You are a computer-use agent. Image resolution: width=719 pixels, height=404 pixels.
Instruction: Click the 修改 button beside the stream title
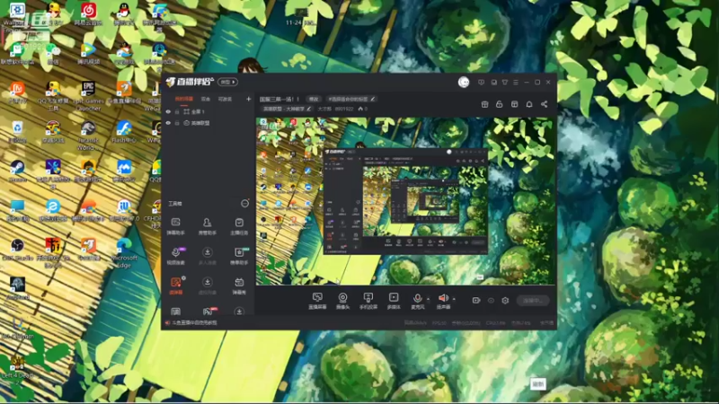point(314,99)
